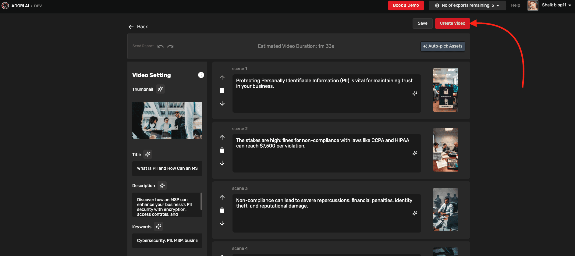The image size is (575, 256).
Task: Auto-pick Assets for scenes
Action: click(x=443, y=46)
